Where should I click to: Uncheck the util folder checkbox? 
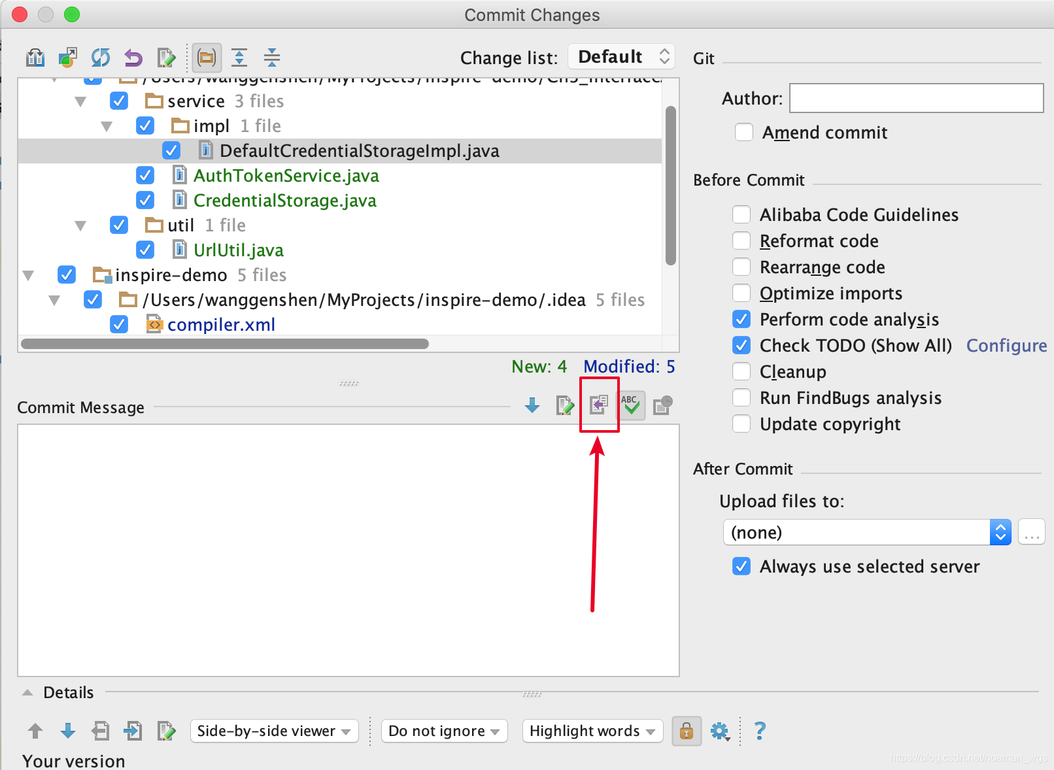[119, 225]
